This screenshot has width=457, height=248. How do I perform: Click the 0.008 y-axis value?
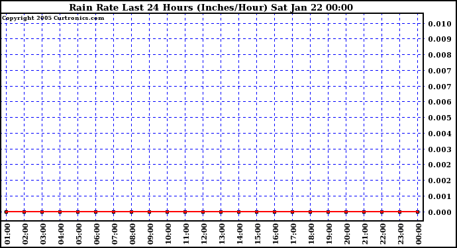(440, 55)
